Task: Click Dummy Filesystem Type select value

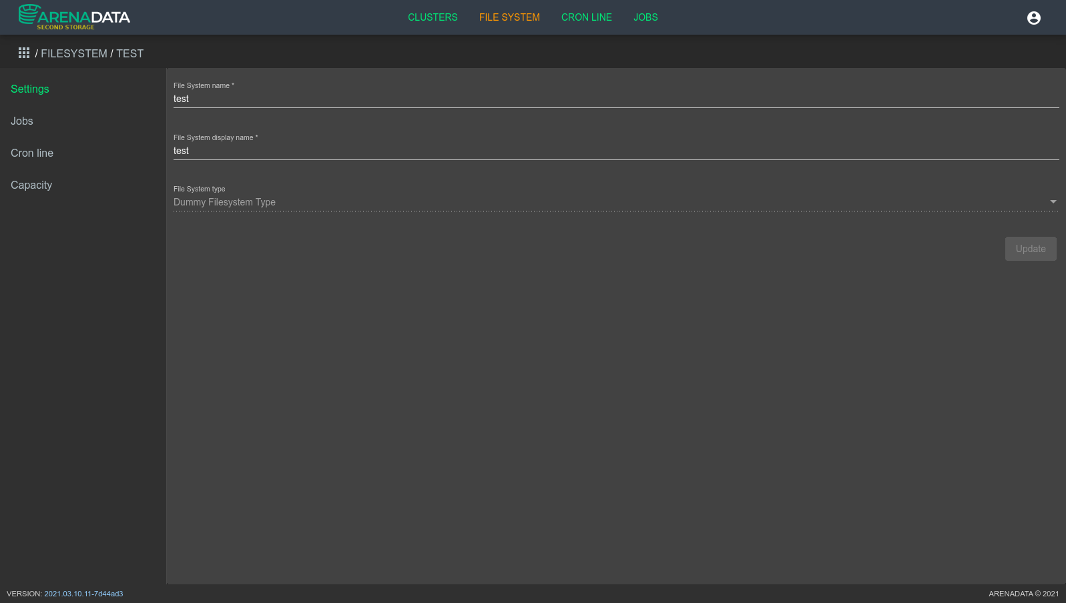Action: pos(224,202)
